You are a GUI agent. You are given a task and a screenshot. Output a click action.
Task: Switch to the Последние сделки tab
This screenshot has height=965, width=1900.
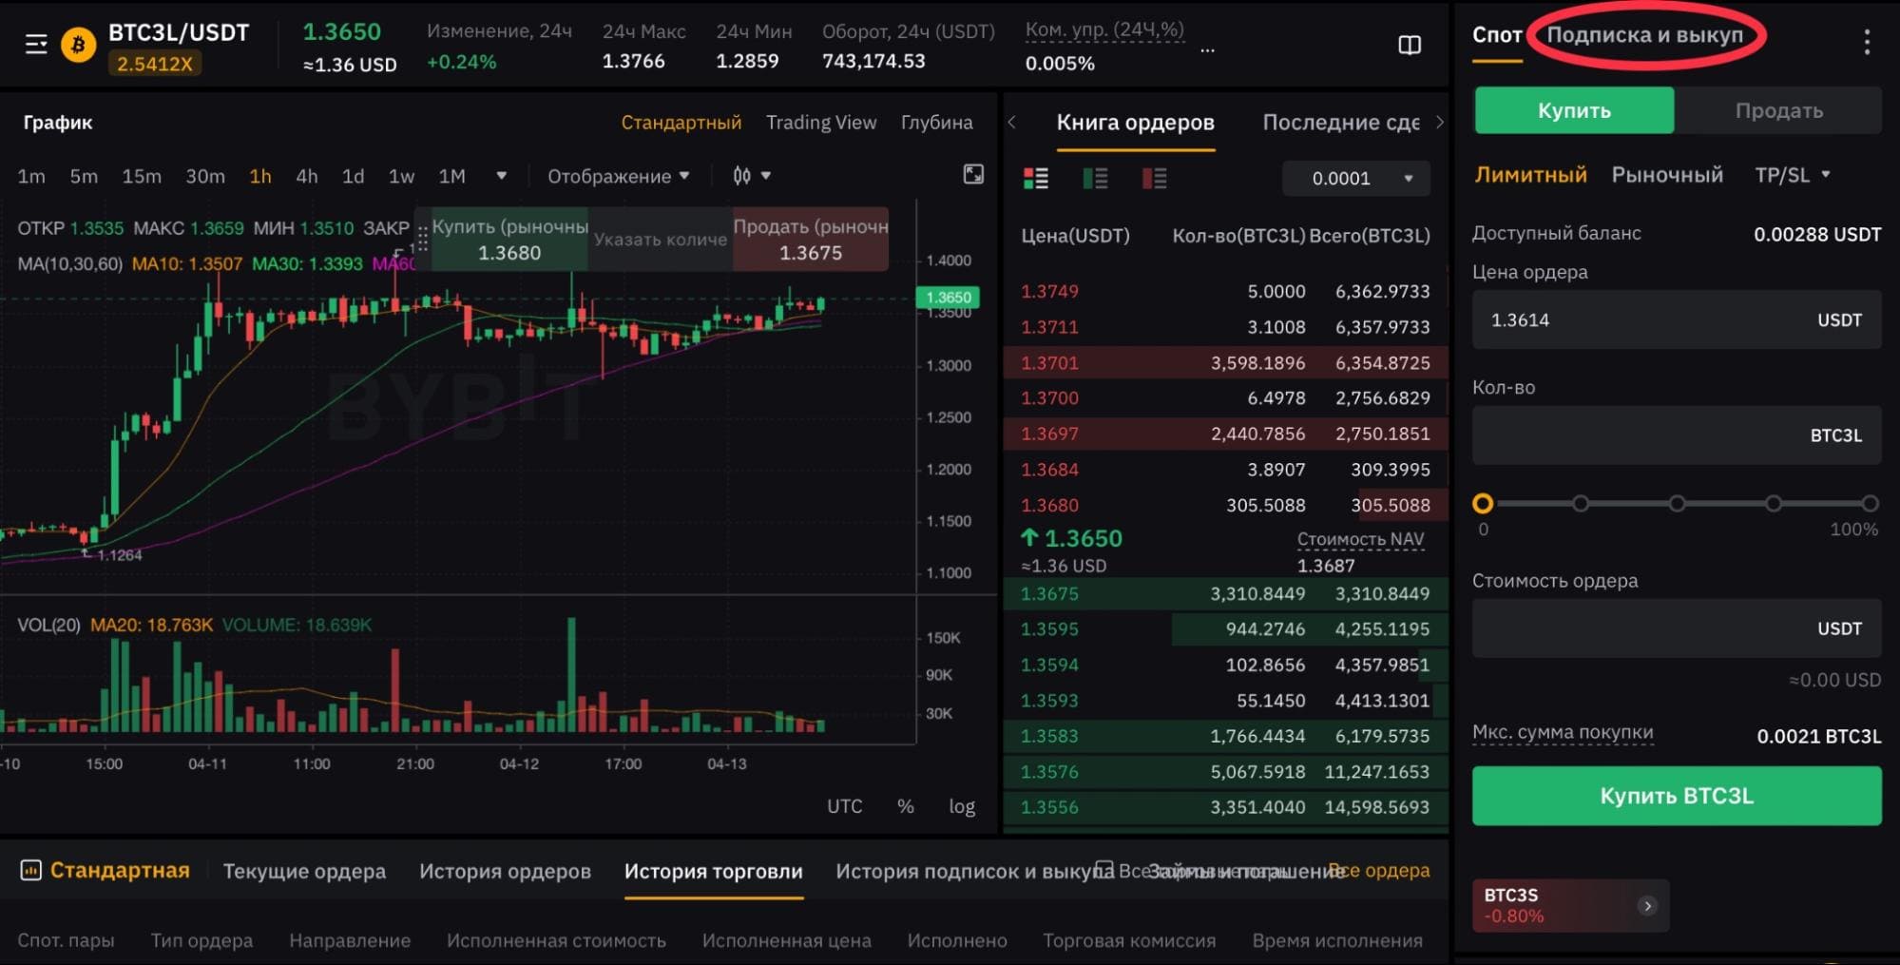[1341, 123]
